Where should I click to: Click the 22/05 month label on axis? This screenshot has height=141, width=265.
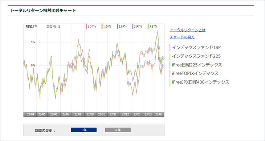(x=42, y=114)
